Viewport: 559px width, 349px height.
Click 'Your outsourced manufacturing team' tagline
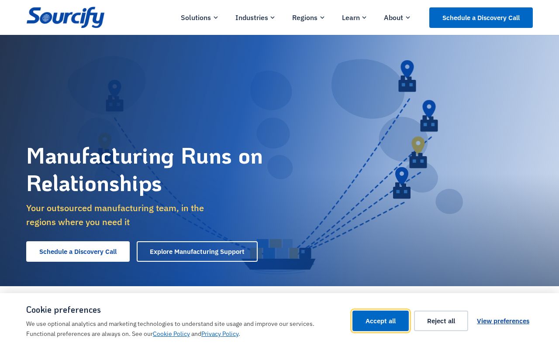click(x=115, y=215)
